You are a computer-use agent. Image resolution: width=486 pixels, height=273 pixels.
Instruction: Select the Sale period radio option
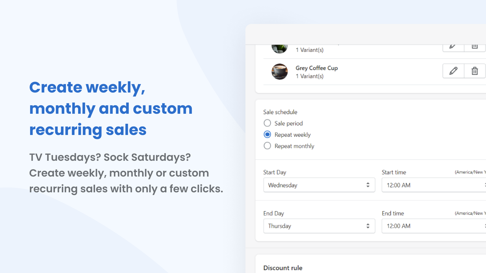(x=267, y=123)
